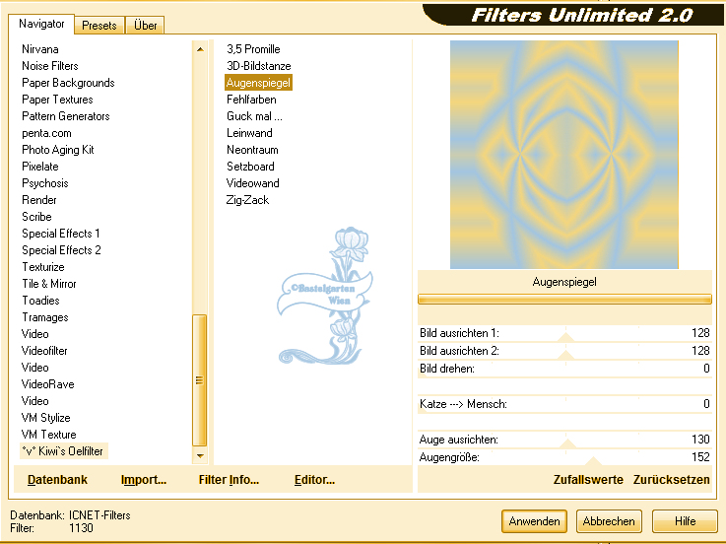This screenshot has width=726, height=544.
Task: Click the Auge ausrichten slider
Action: [x=564, y=440]
